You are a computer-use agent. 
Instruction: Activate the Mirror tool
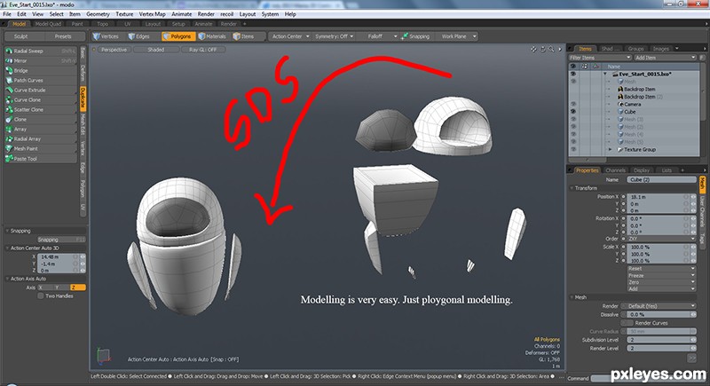point(40,60)
